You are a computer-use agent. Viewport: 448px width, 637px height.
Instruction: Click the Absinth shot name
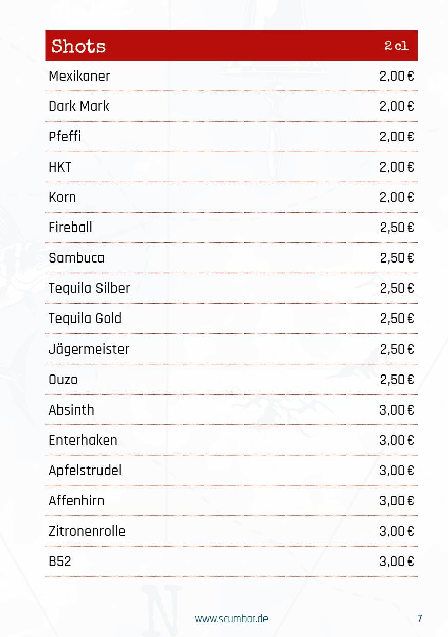pos(71,410)
